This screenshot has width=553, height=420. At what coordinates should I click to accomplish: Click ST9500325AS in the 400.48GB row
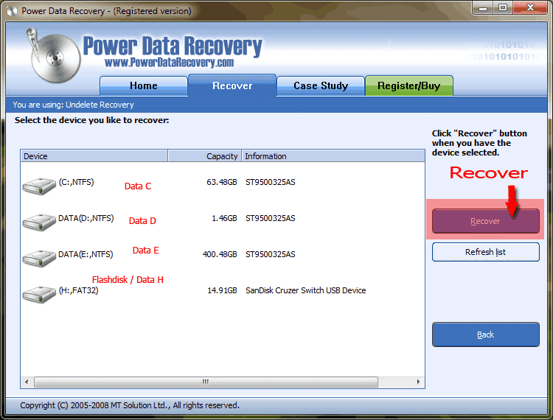[x=271, y=254]
